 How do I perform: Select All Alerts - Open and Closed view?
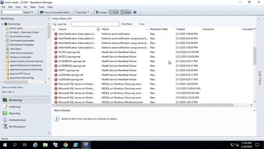tap(24, 32)
